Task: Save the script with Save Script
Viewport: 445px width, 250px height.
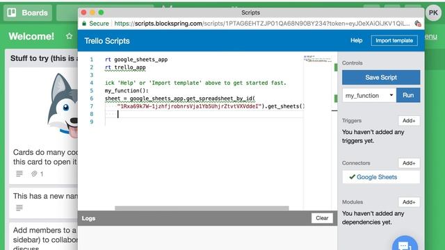Action: pyautogui.click(x=381, y=77)
